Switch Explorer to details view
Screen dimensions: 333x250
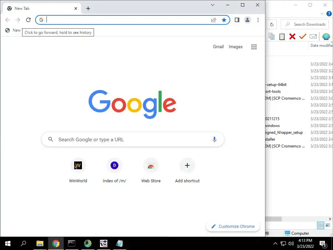320,225
